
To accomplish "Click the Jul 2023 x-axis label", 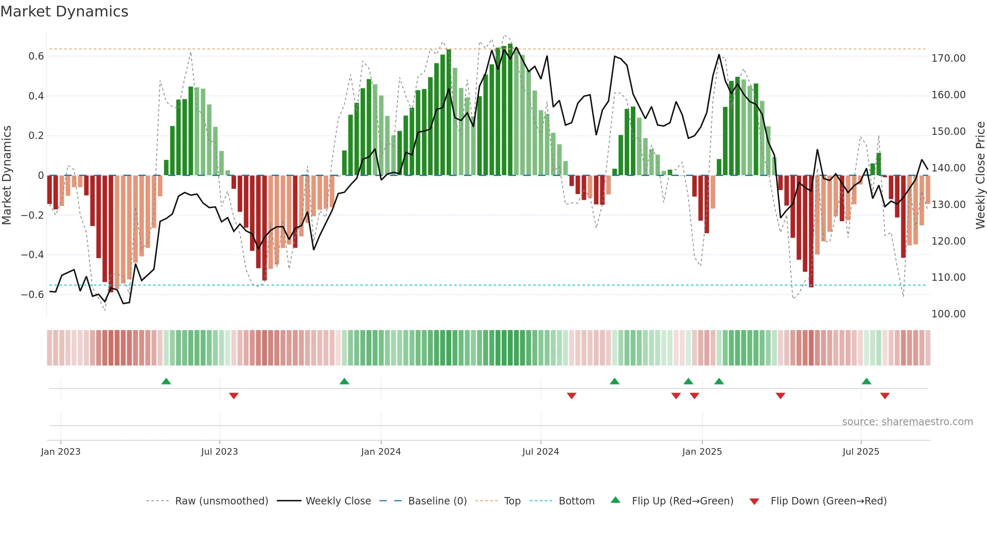I will tap(220, 451).
